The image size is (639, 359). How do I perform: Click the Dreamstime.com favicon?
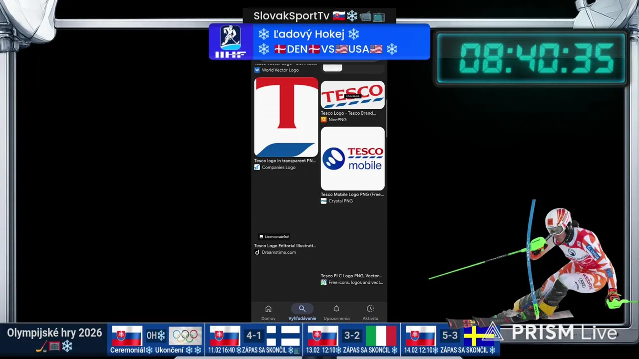(x=257, y=252)
